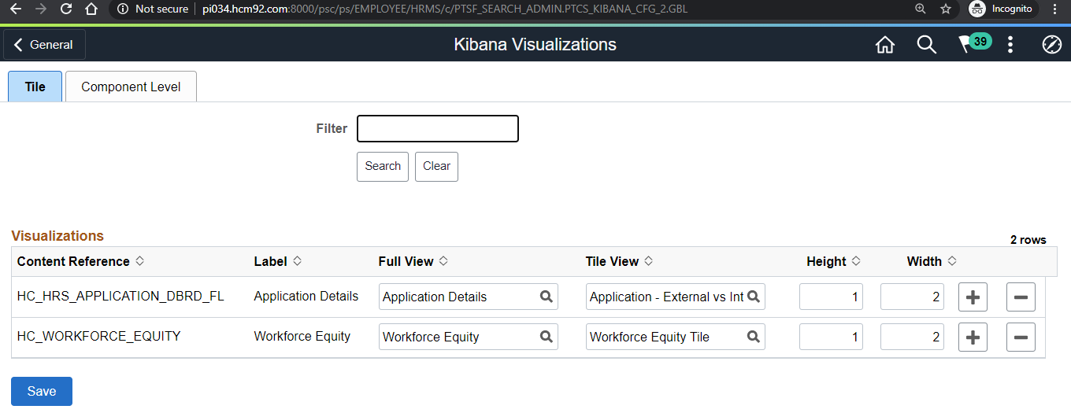Open notifications flag showing 39

(x=974, y=43)
